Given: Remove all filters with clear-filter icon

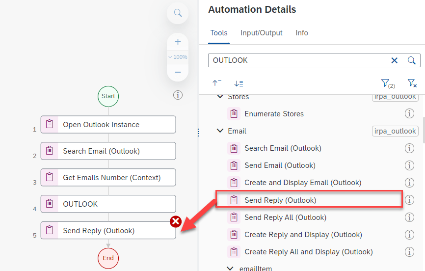Looking at the screenshot, I should 412,83.
